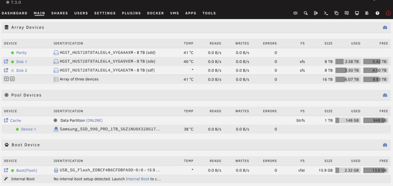
Task: Open the VMs tab
Action: click(x=174, y=13)
